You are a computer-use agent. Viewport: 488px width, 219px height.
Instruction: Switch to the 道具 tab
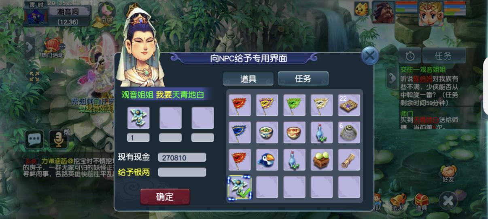tap(248, 79)
